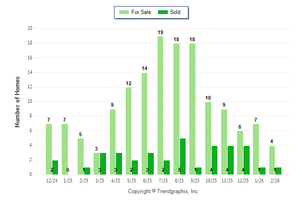Image resolution: width=302 pixels, height=203 pixels.
Task: Toggle the For Sale legend label
Action: (141, 12)
